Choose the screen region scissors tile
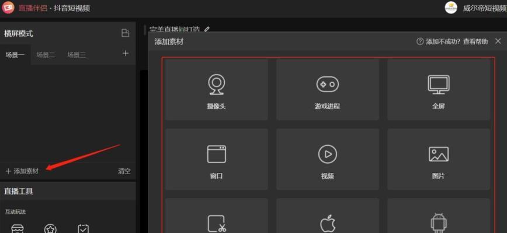 tap(216, 216)
